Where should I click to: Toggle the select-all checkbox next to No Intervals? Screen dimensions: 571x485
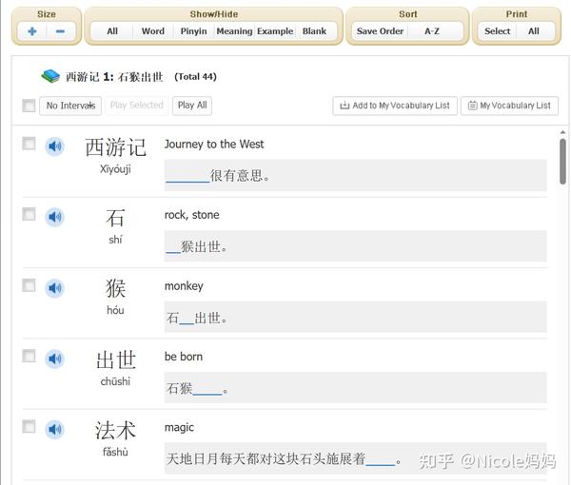[x=29, y=106]
